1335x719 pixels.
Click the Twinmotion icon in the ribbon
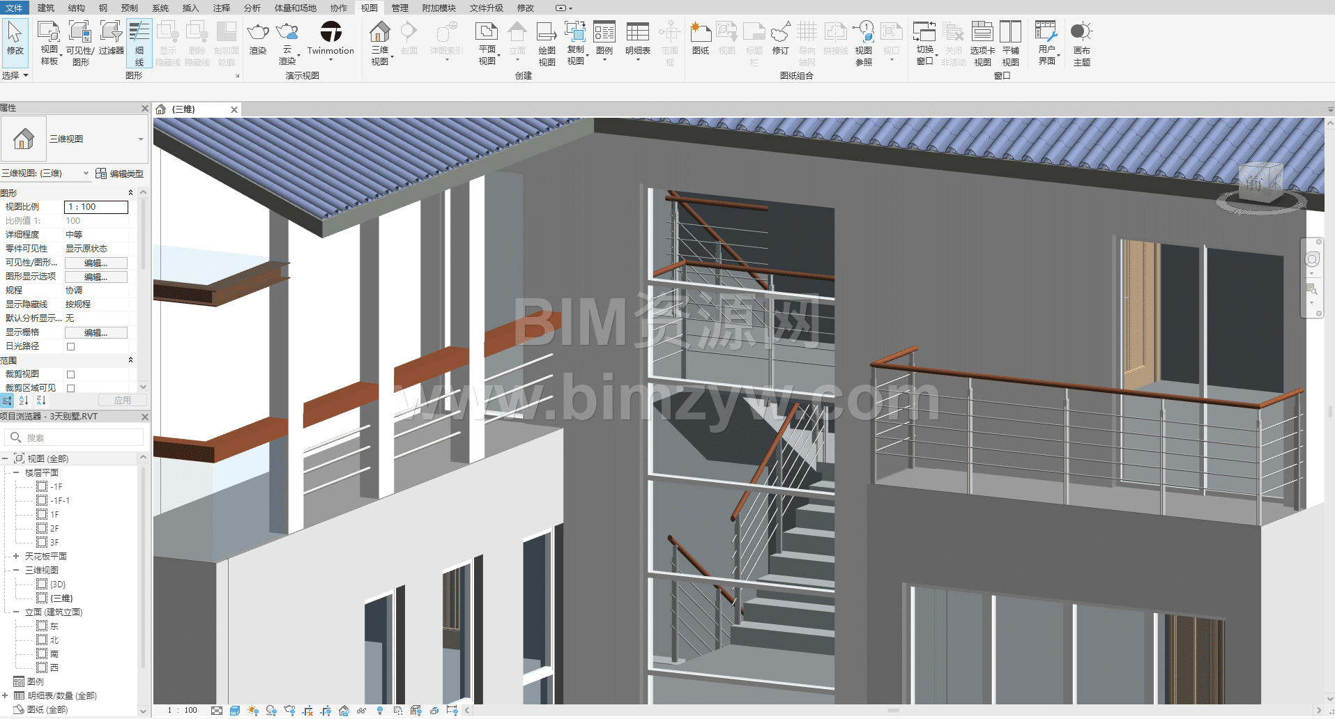point(330,33)
